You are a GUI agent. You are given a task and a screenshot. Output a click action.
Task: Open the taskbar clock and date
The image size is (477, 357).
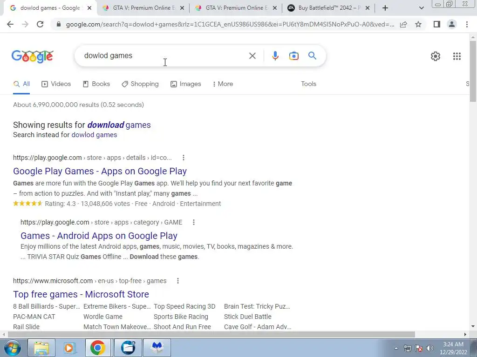[453, 348]
